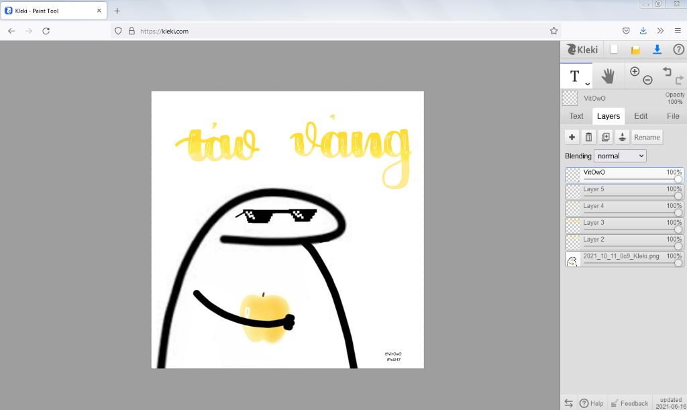Switch to the Layers tab
687x410 pixels.
608,116
